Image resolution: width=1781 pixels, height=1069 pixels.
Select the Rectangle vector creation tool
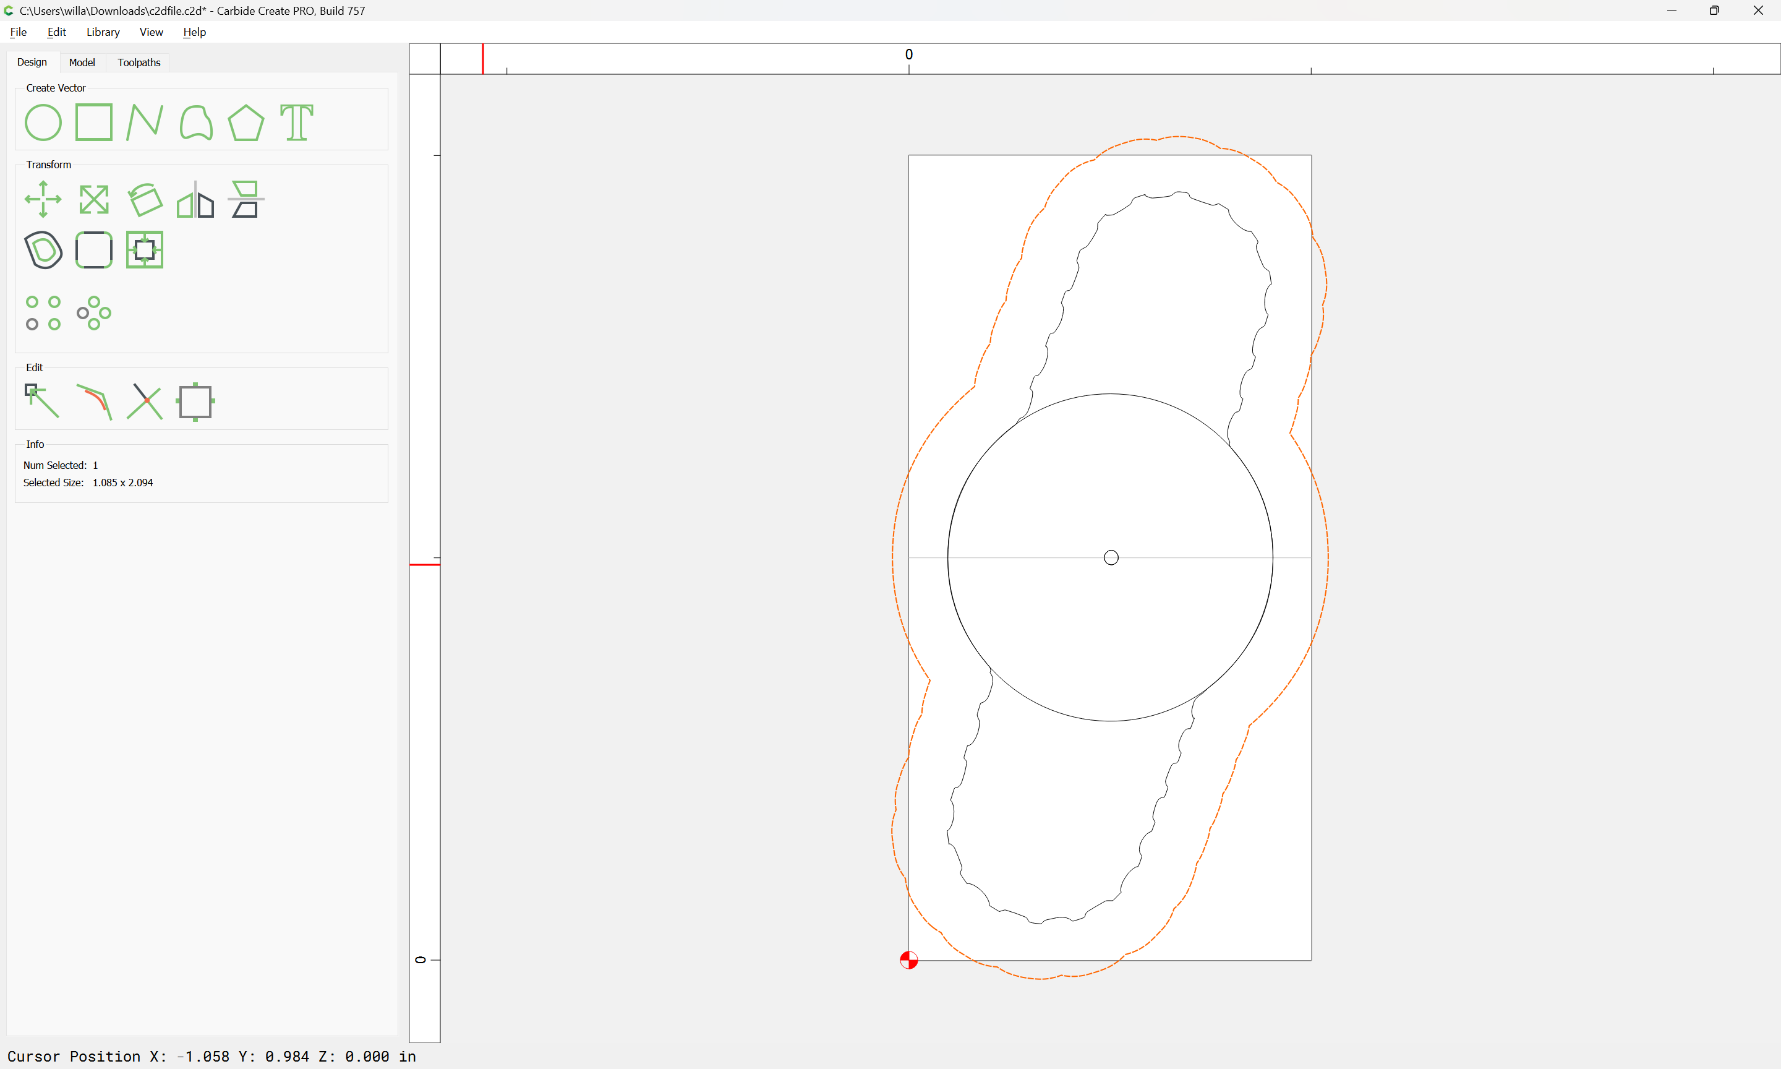click(93, 122)
